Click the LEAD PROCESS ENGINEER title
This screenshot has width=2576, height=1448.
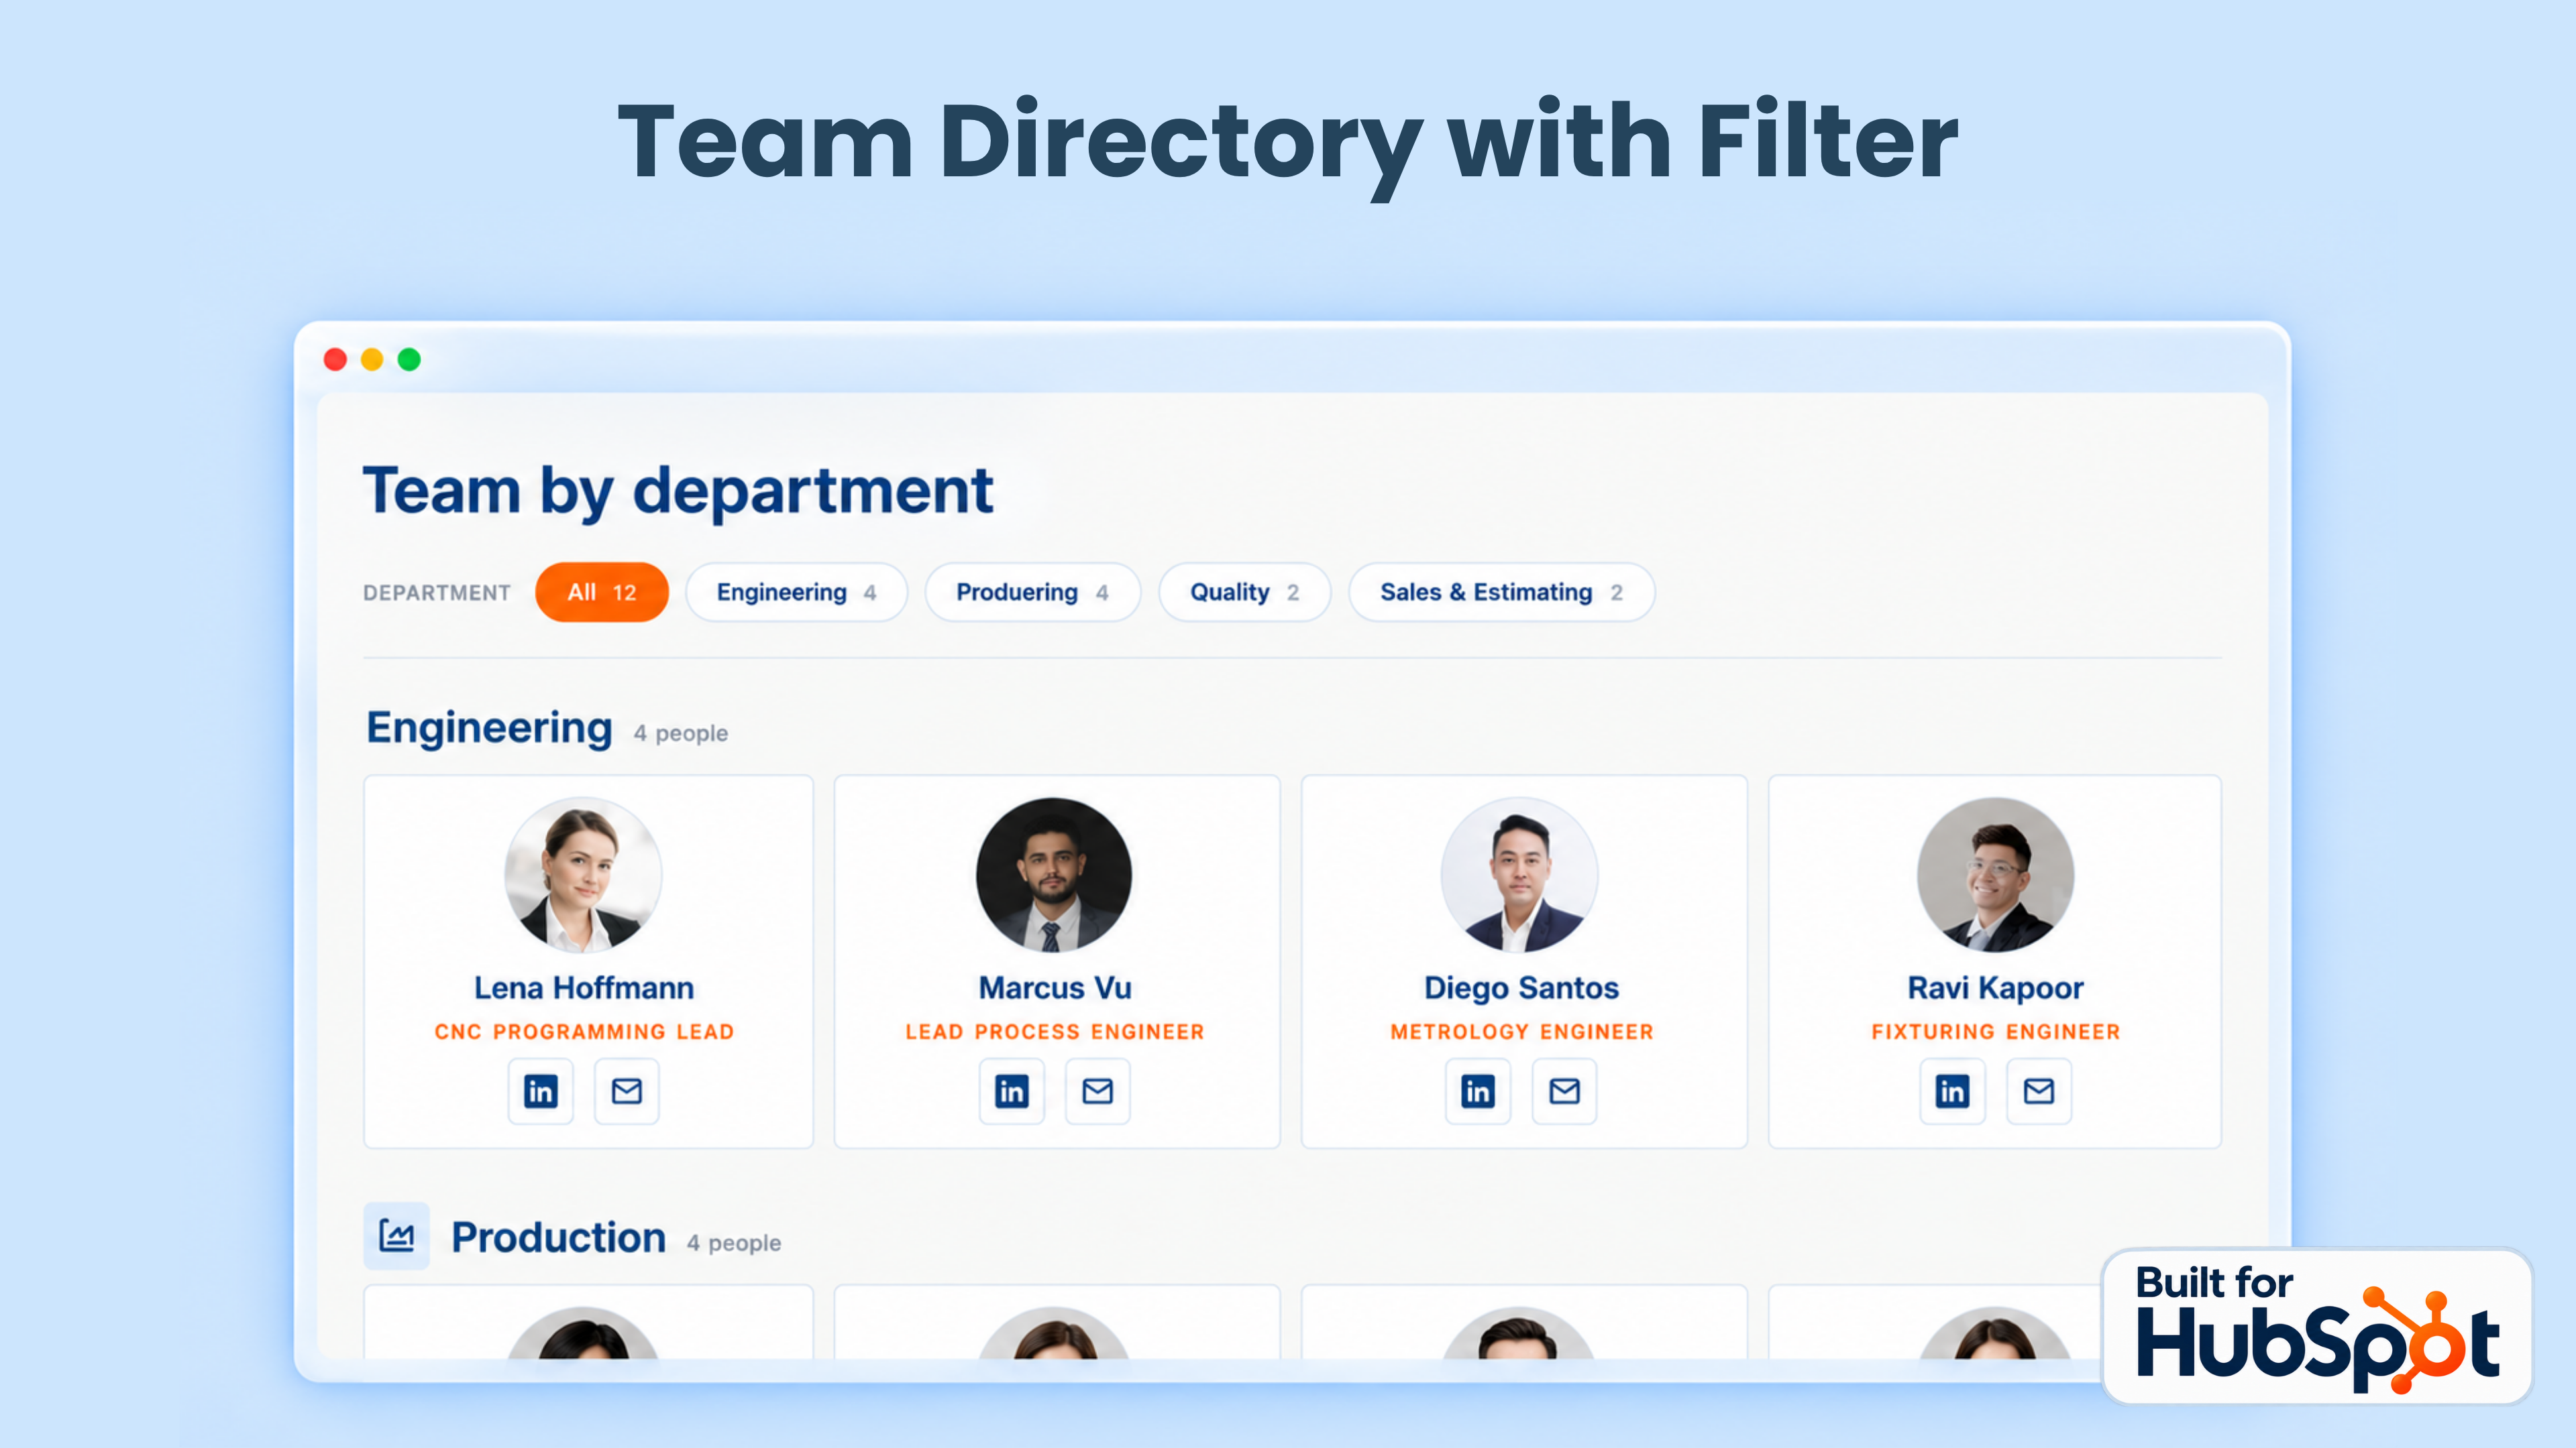(x=1055, y=1031)
